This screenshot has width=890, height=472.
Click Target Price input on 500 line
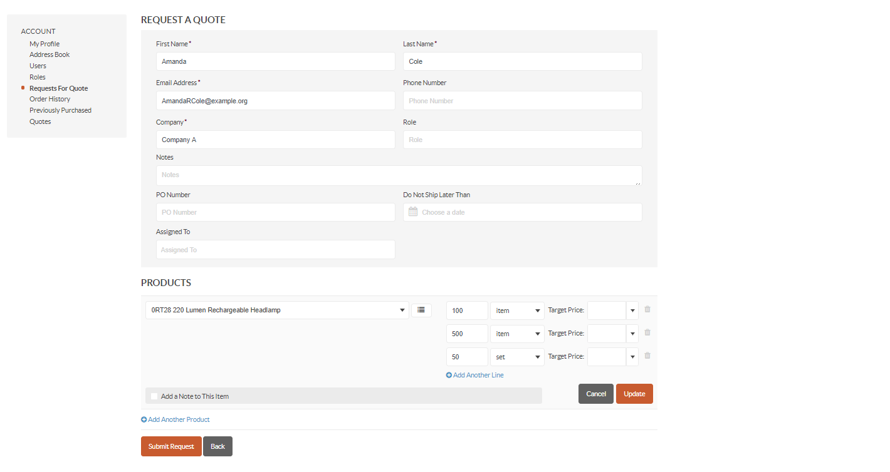tap(607, 334)
